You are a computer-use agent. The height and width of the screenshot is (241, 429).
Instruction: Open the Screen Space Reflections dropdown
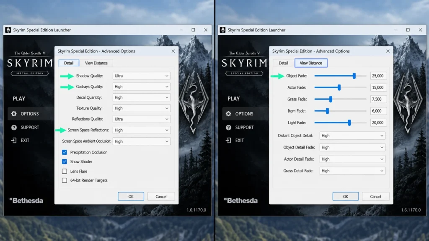pos(142,130)
